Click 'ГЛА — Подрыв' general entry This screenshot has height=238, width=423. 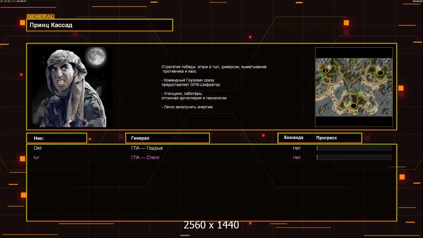(x=147, y=148)
